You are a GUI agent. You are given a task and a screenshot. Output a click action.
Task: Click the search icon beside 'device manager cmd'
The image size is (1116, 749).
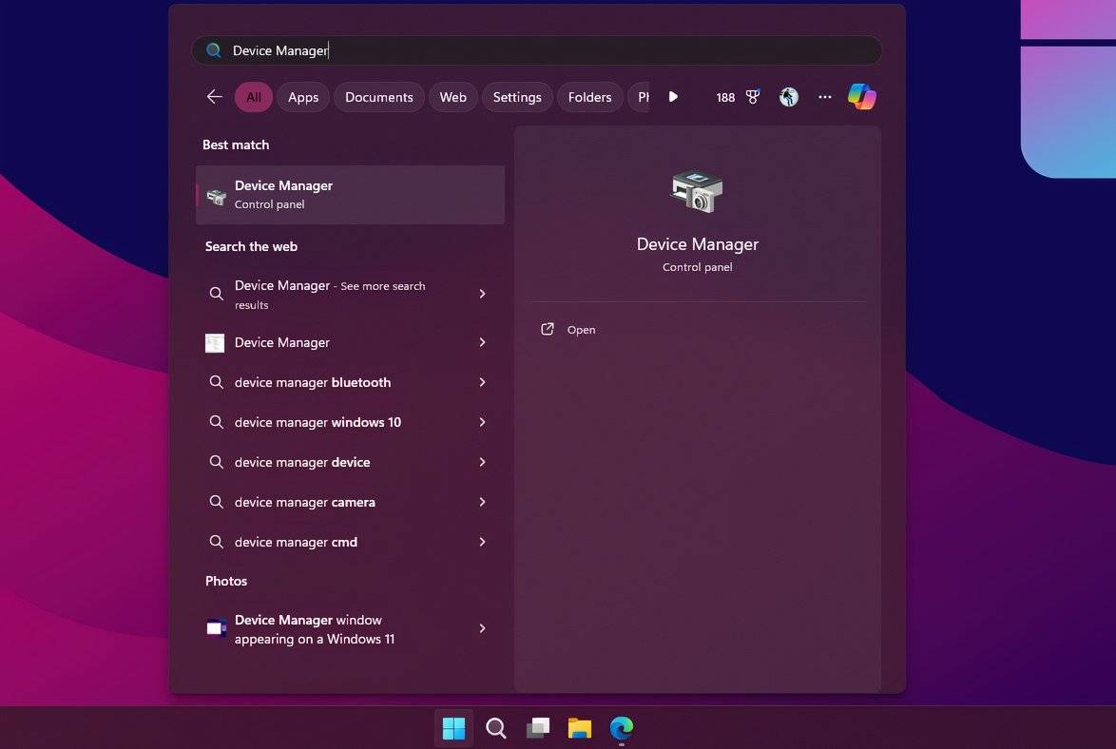(217, 542)
